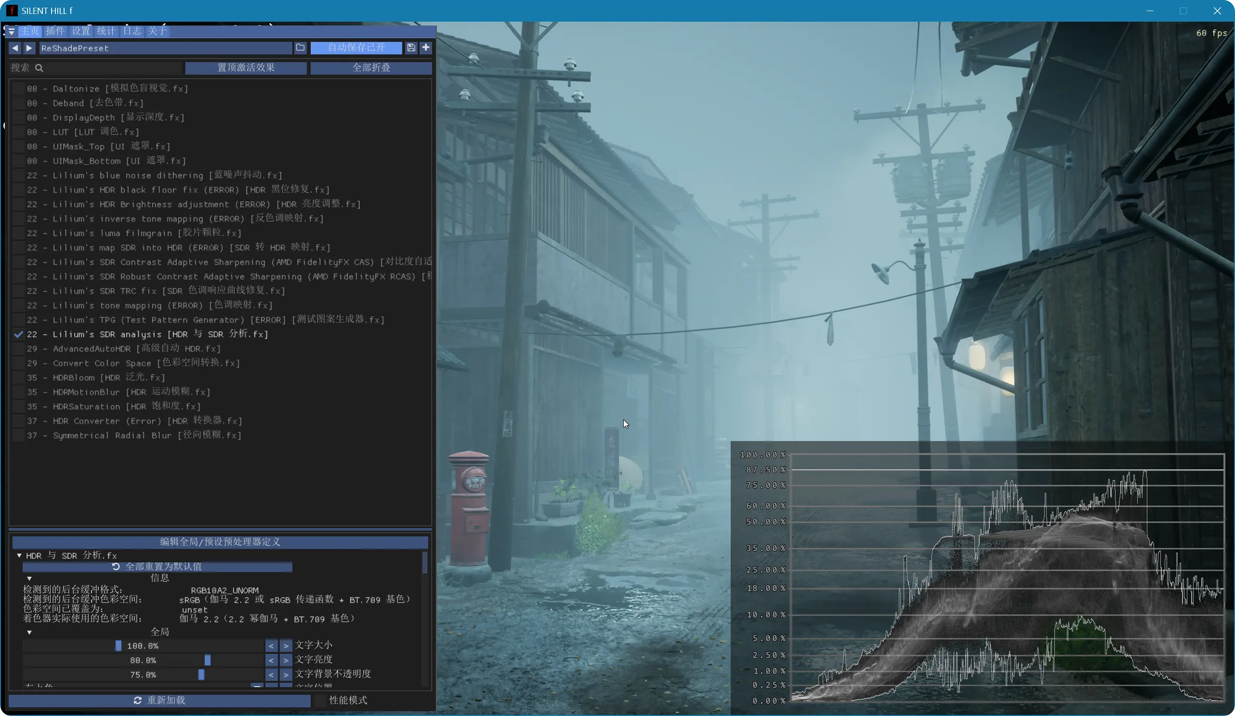Collapse the 信息 section triangle
Viewport: 1235px width, 716px height.
[x=29, y=579]
